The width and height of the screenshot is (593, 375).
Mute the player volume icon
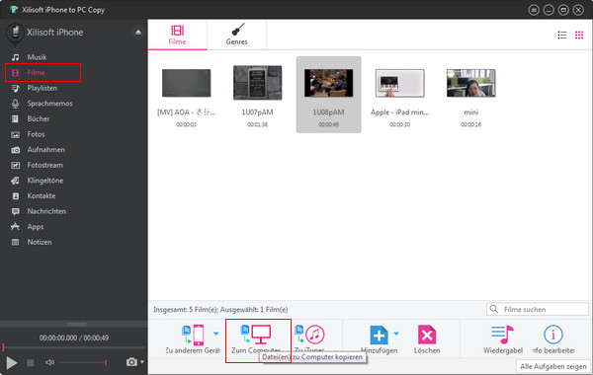[50, 362]
